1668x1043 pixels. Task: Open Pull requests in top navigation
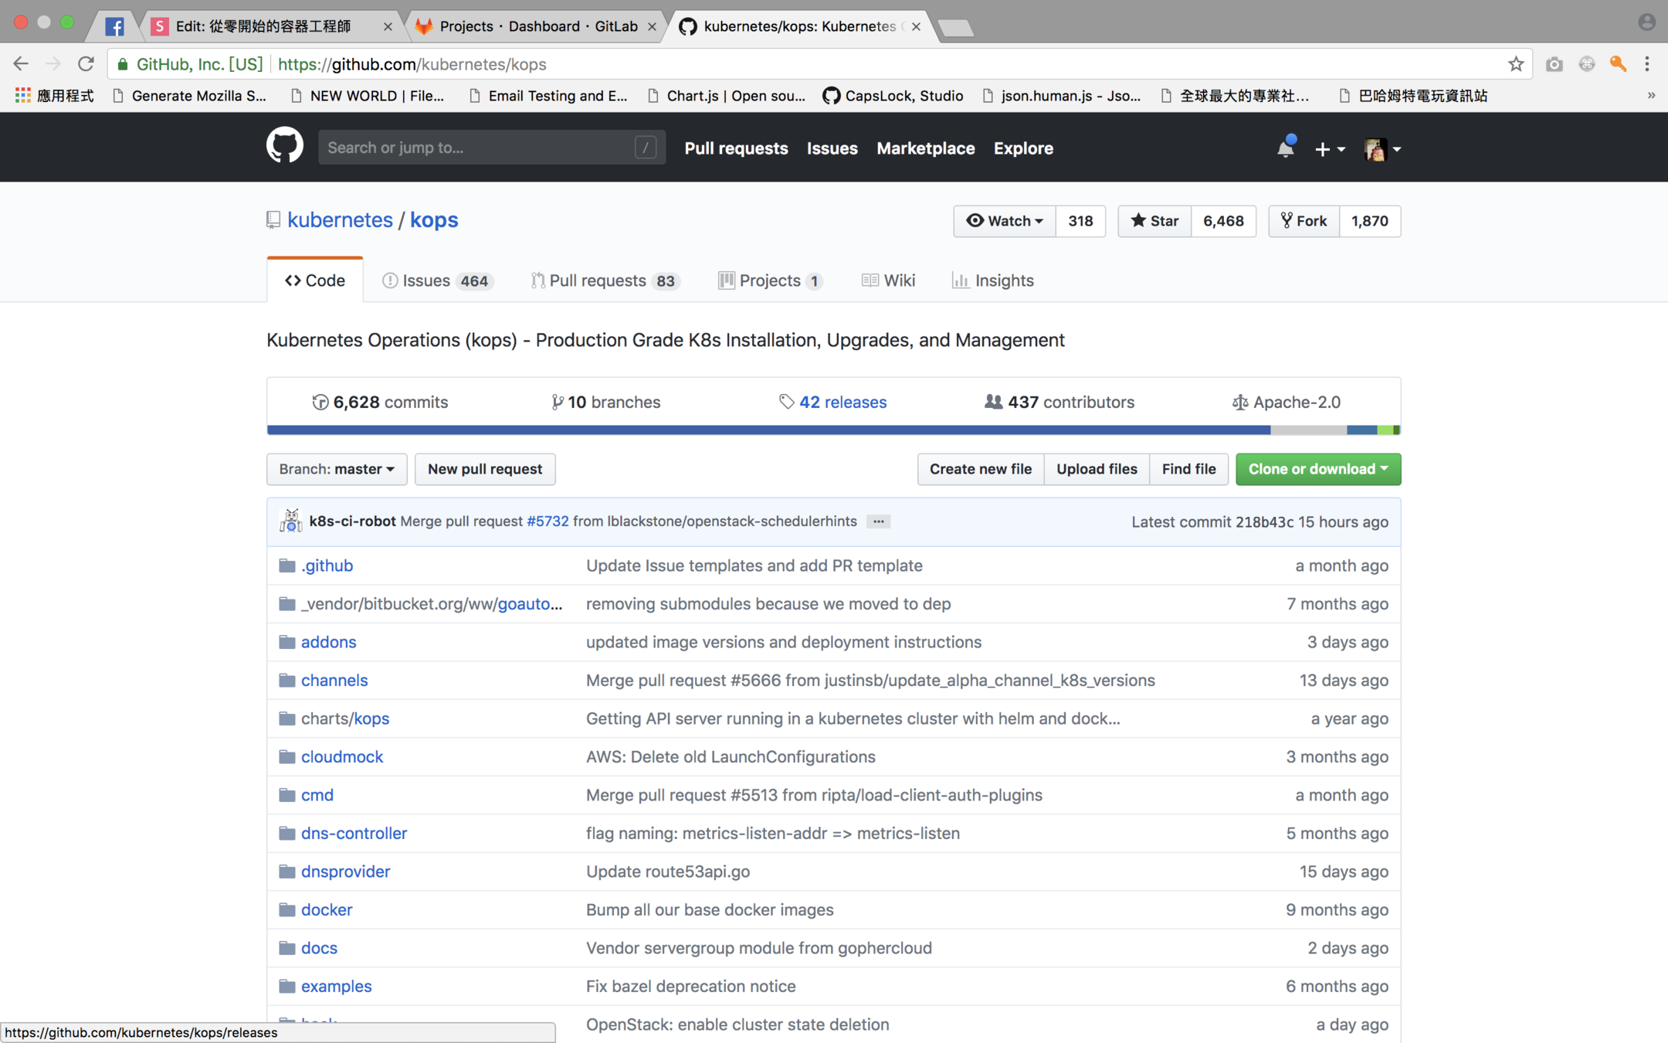(x=736, y=148)
